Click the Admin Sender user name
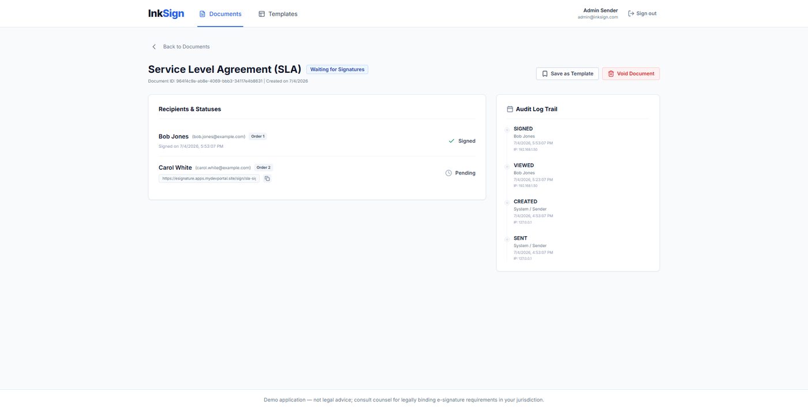Image resolution: width=808 pixels, height=410 pixels. 600,10
